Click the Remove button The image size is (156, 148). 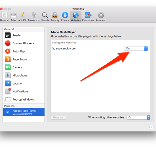(58, 117)
